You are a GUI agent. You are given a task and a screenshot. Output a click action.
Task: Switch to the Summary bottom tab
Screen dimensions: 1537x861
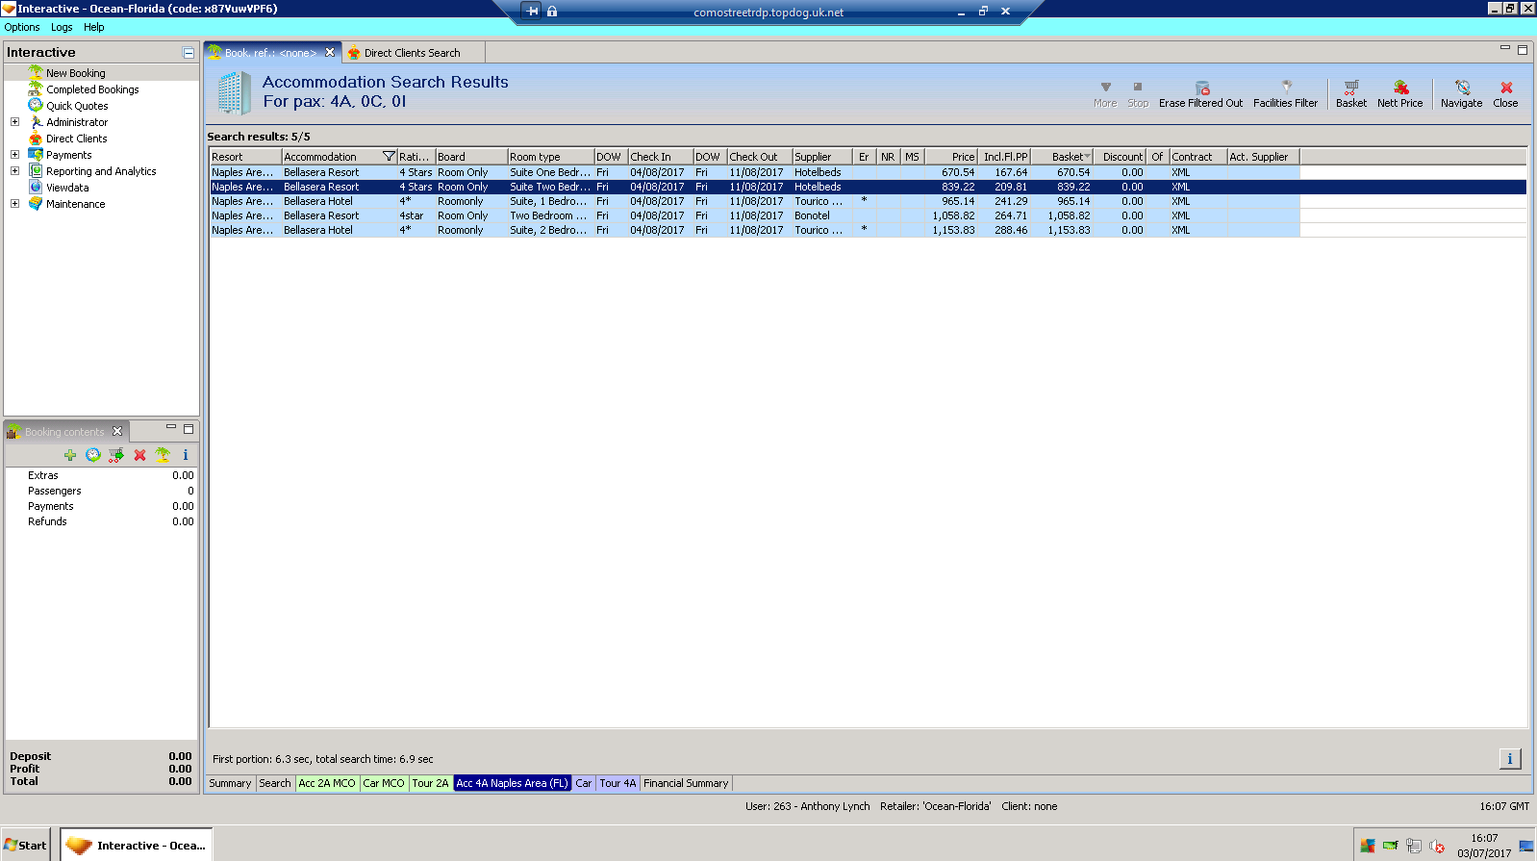[231, 783]
